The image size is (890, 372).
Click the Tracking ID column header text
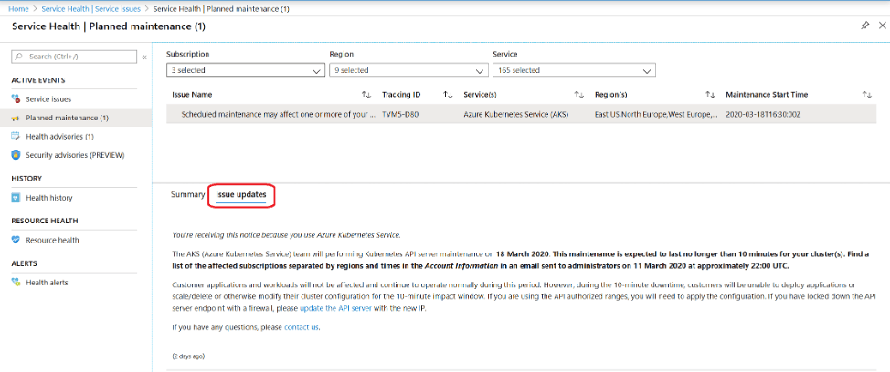click(x=401, y=95)
